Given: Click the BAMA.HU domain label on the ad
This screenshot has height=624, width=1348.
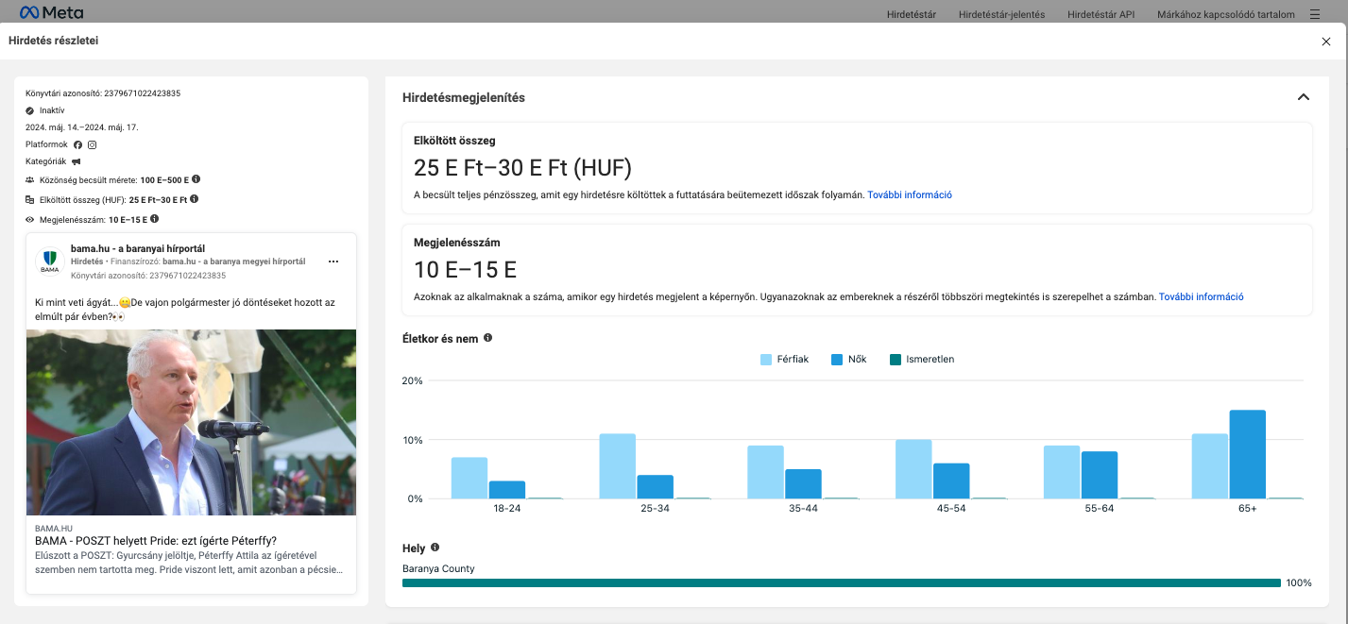Looking at the screenshot, I should click(x=53, y=528).
